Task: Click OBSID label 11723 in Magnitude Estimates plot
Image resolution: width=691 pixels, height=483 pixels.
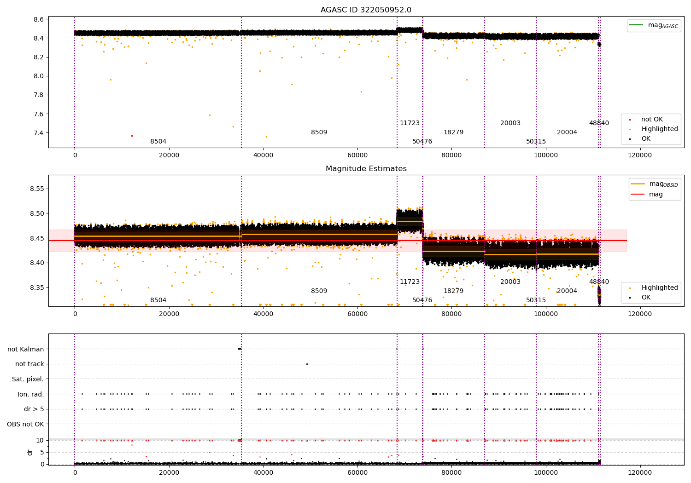Action: (410, 282)
